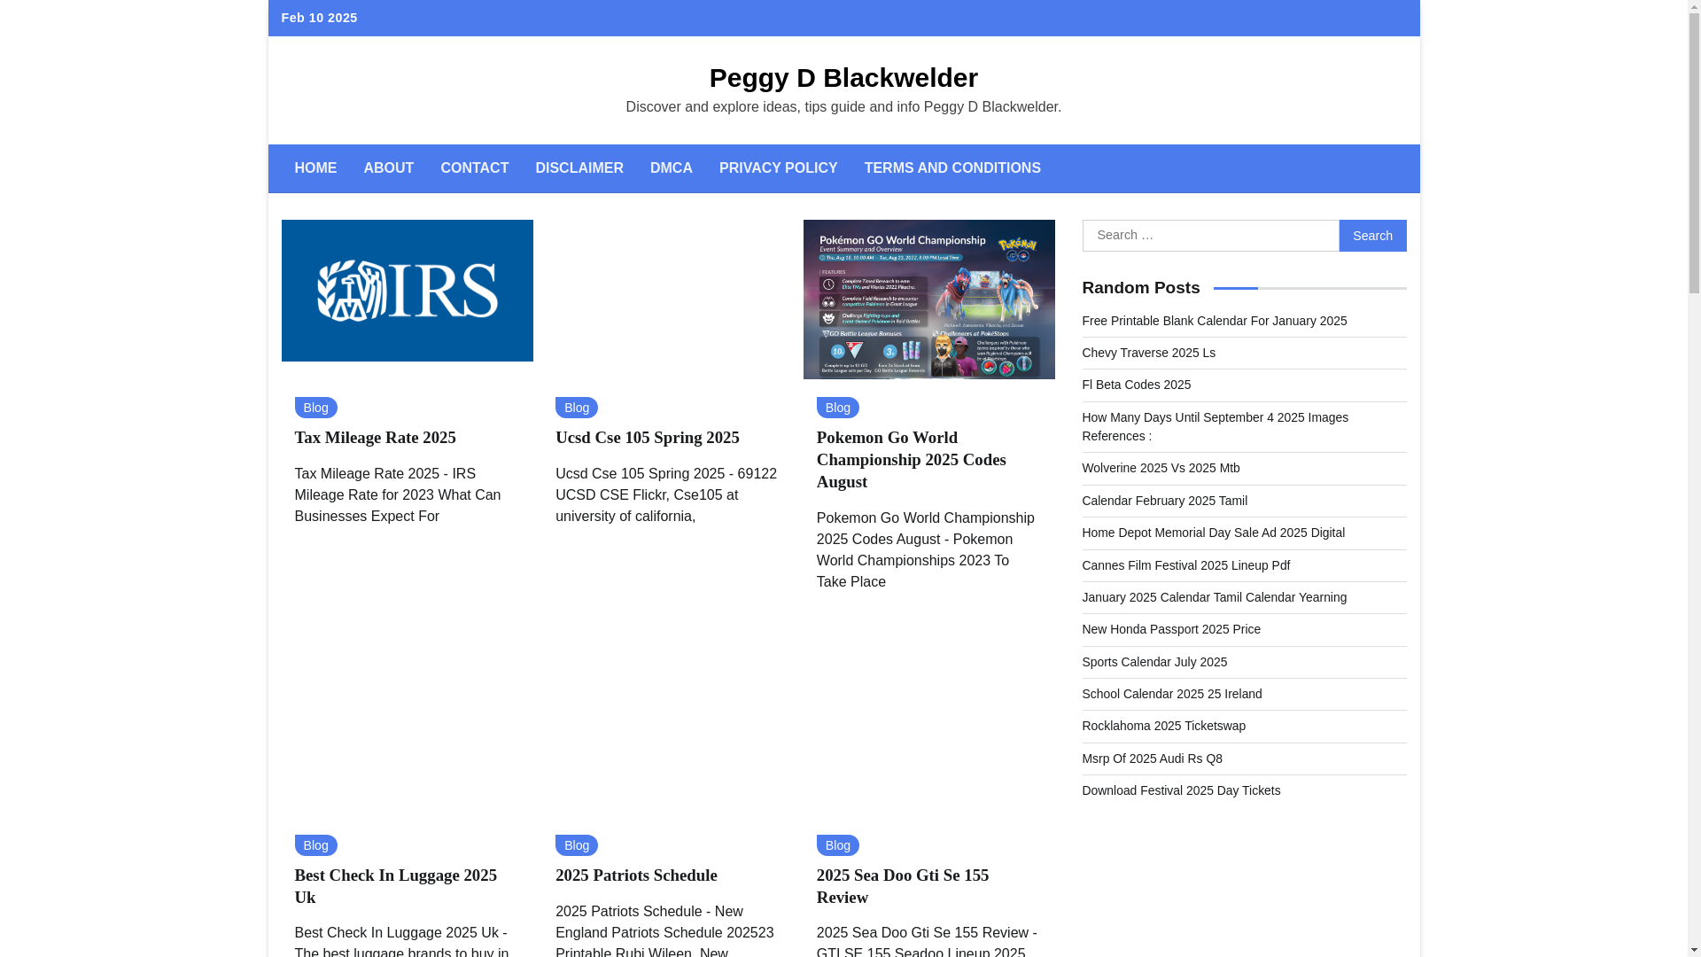Open the HOME menu item
Viewport: 1701px width, 957px height.
point(315,168)
